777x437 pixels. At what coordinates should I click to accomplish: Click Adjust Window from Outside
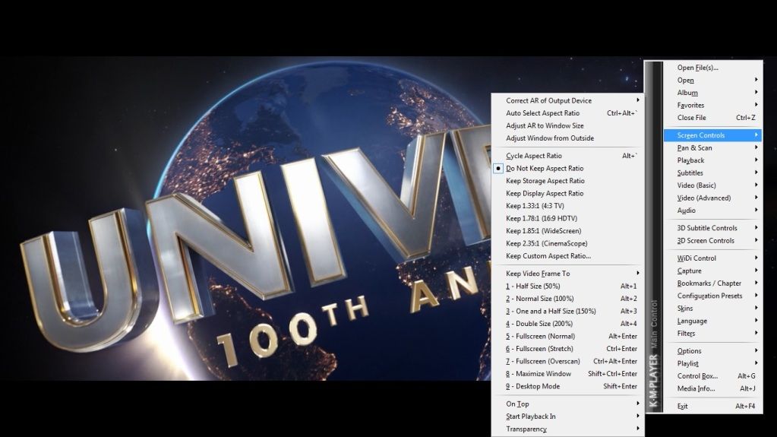(x=567, y=138)
